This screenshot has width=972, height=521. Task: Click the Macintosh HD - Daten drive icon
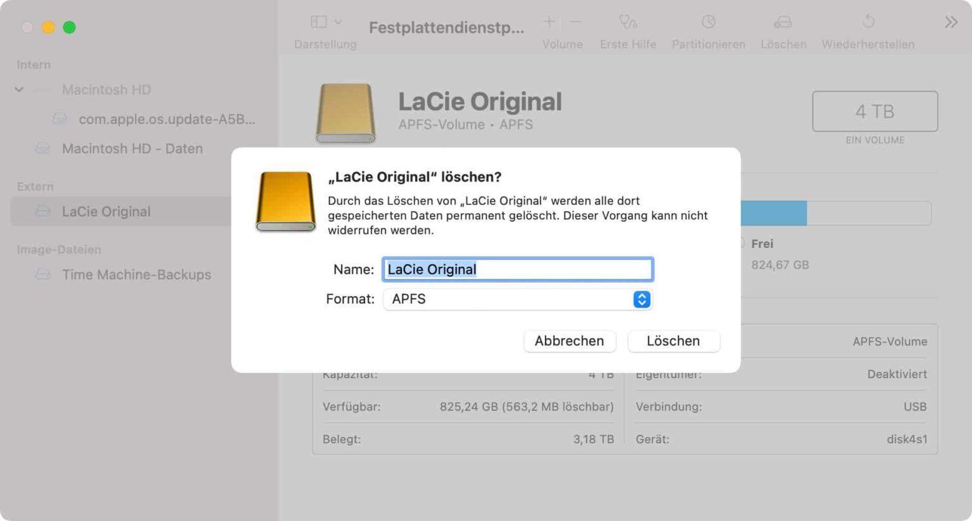pos(42,148)
